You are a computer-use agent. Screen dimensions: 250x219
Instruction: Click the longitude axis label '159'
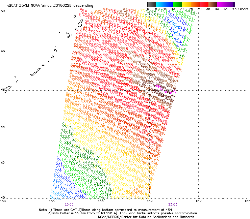pyautogui.click(x=149, y=201)
